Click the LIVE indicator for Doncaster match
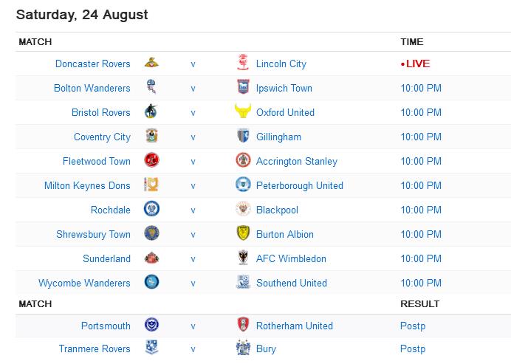Image resolution: width=511 pixels, height=364 pixels. click(416, 63)
